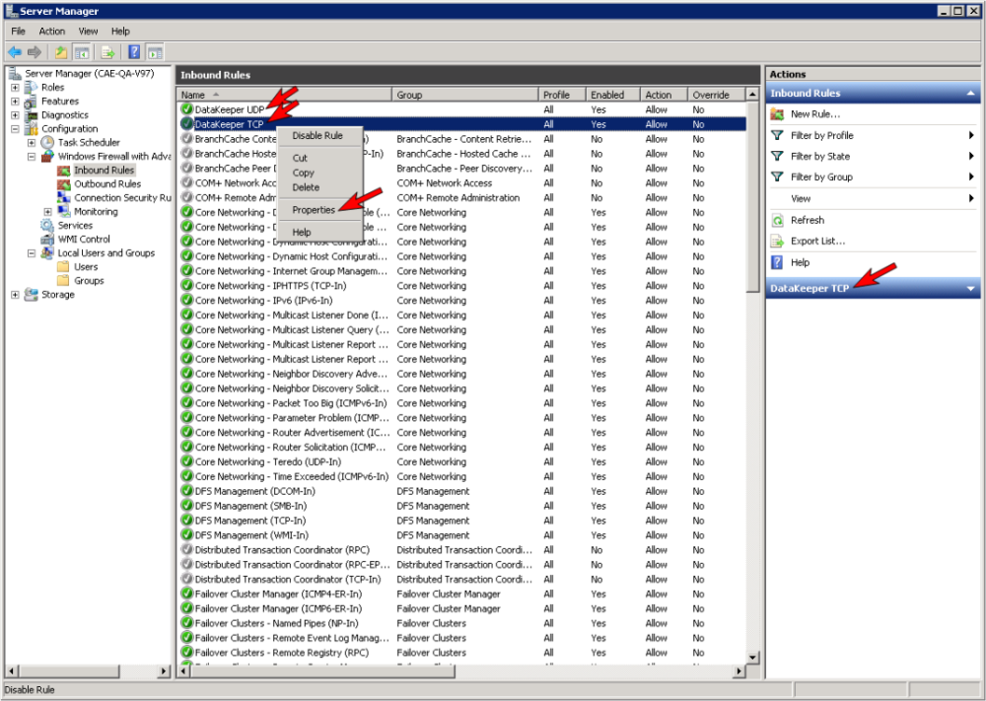Expand the Features tree node
Screen dimensions: 986x701
pyautogui.click(x=15, y=102)
